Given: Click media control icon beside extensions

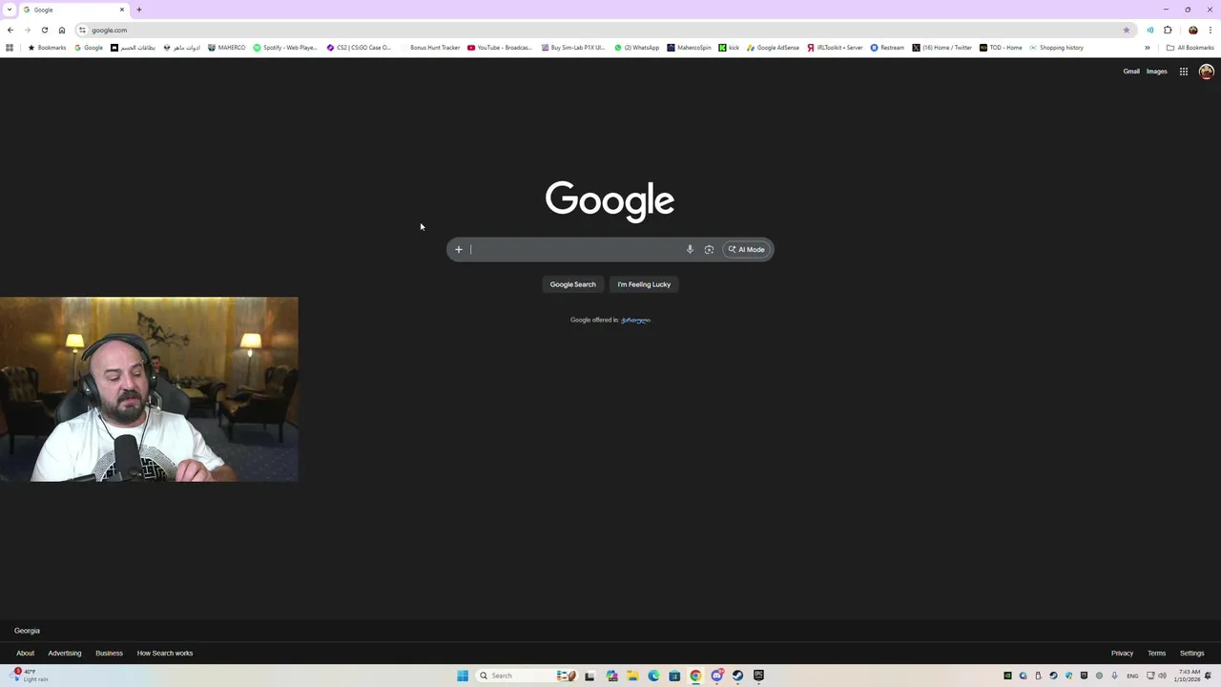Looking at the screenshot, I should (1150, 30).
